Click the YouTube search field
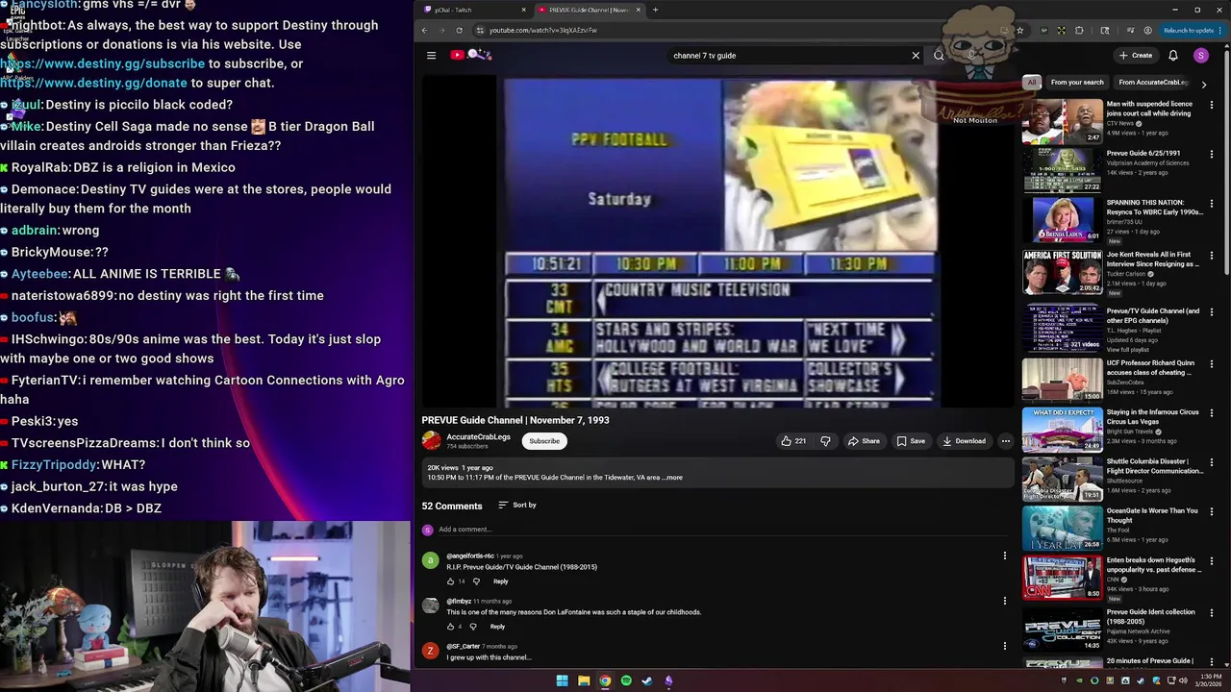This screenshot has width=1231, height=692. coord(789,56)
